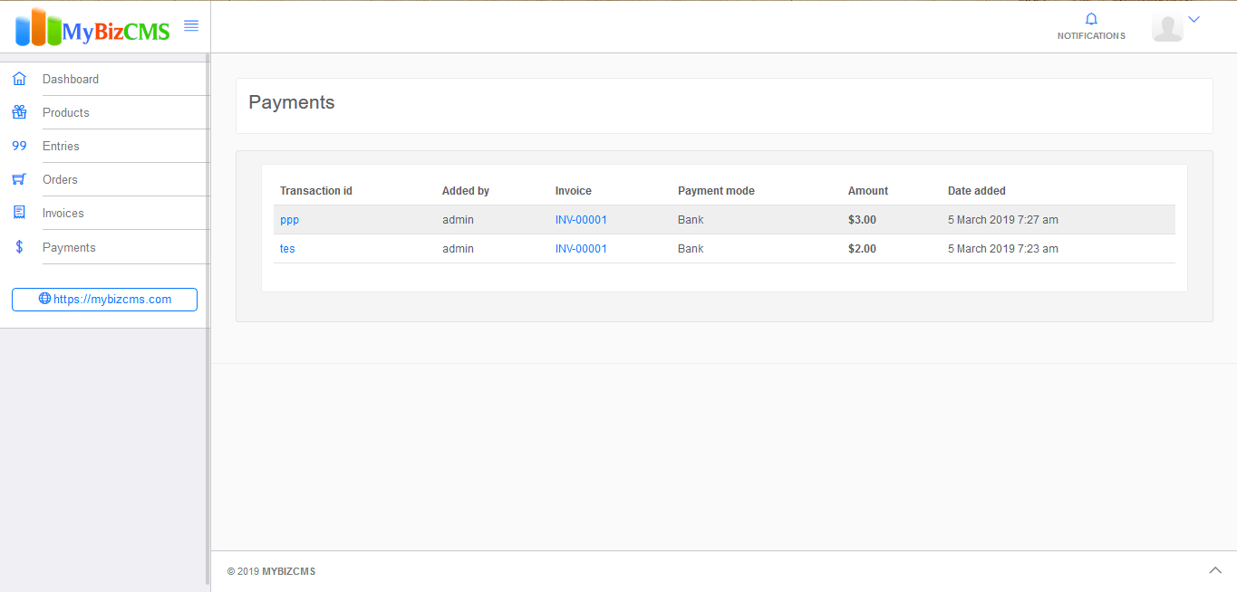
Task: Click the Products gift icon
Action: [x=19, y=112]
